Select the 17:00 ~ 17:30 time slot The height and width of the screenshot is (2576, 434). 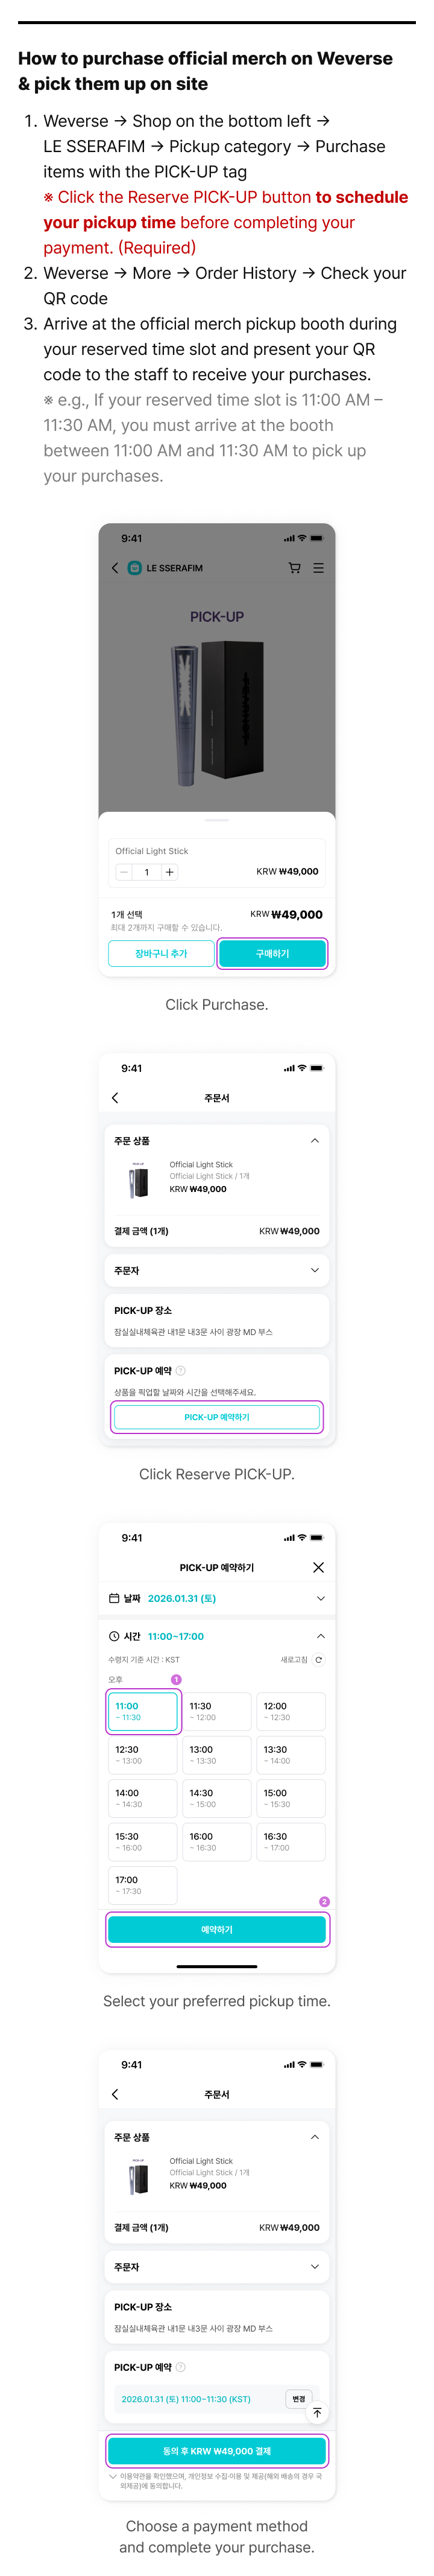[143, 1885]
